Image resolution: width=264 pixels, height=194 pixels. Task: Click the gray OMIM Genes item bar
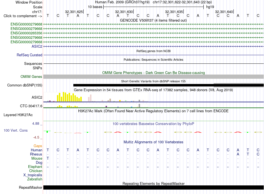click(153, 76)
